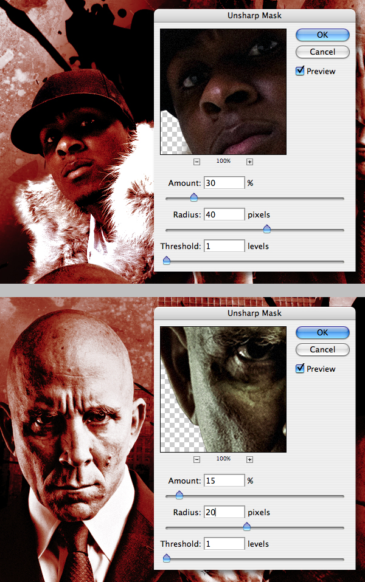Click Cancel in the upper Unsharp Mask dialog
365x582 pixels.
[322, 52]
